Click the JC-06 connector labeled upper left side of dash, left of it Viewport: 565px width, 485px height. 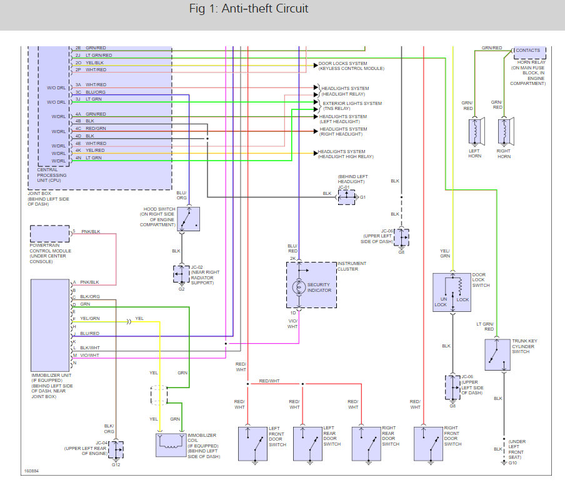(401, 237)
